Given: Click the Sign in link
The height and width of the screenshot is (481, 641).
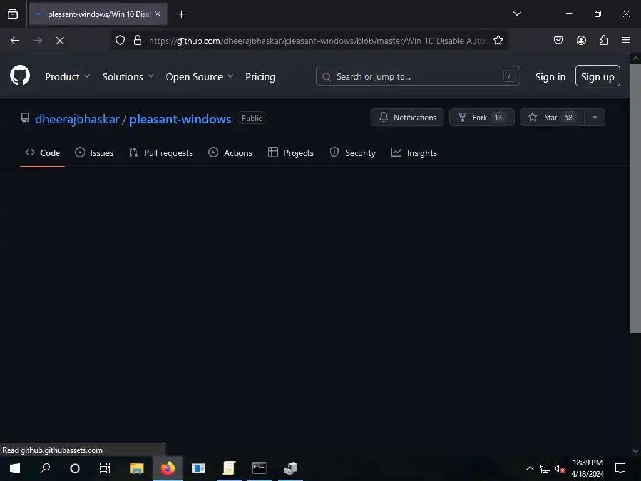Looking at the screenshot, I should [x=550, y=76].
